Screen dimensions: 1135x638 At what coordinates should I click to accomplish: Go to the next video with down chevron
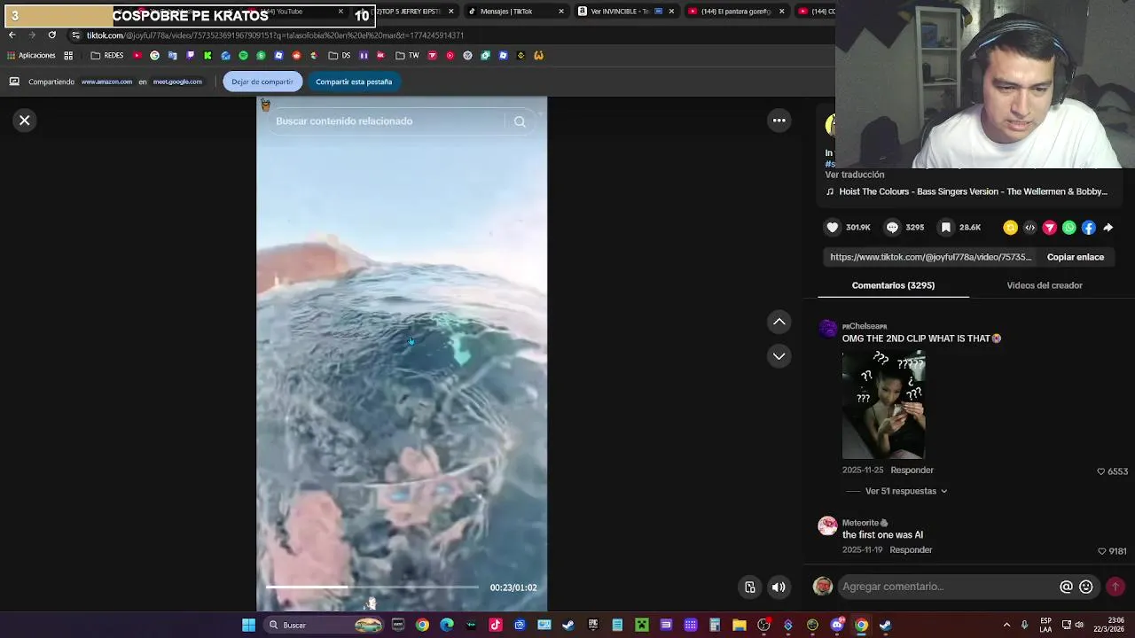[779, 356]
